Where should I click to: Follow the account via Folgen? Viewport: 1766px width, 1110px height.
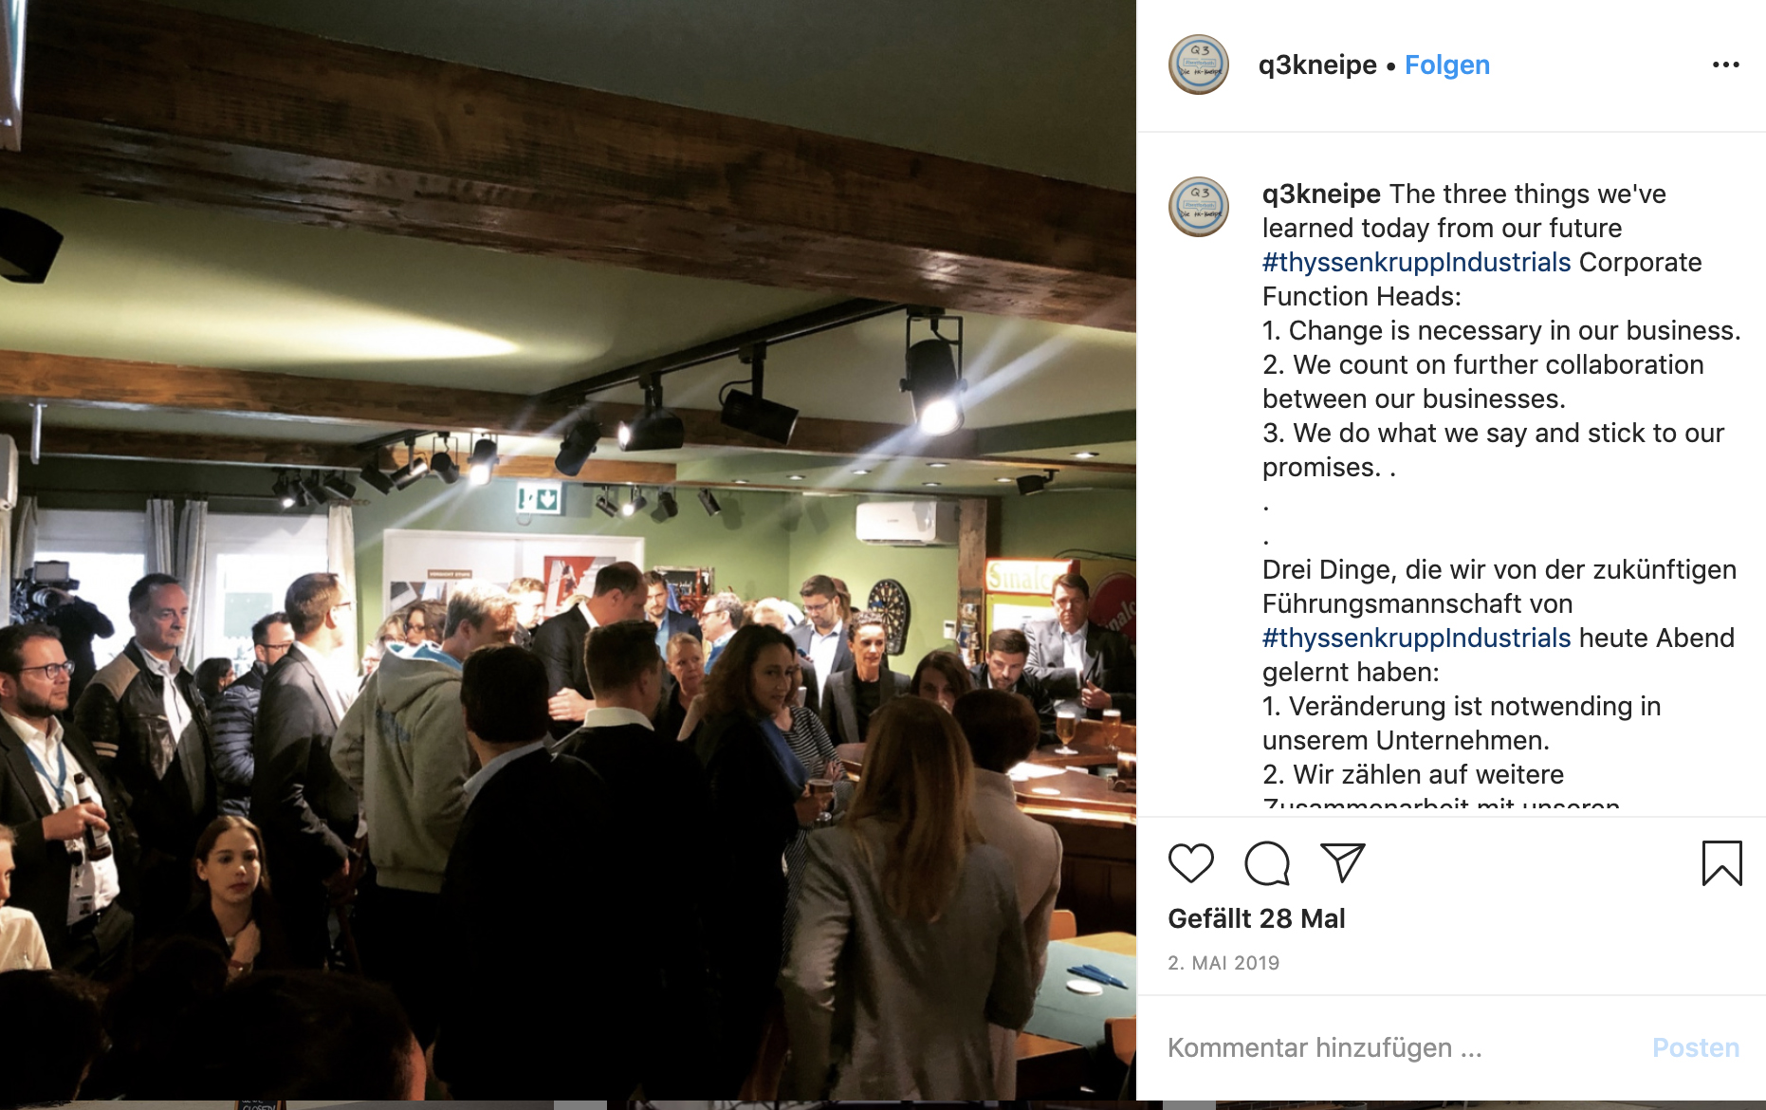click(1446, 65)
